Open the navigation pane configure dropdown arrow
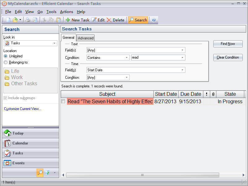Screen dimensions: 248x186 coord(55,173)
